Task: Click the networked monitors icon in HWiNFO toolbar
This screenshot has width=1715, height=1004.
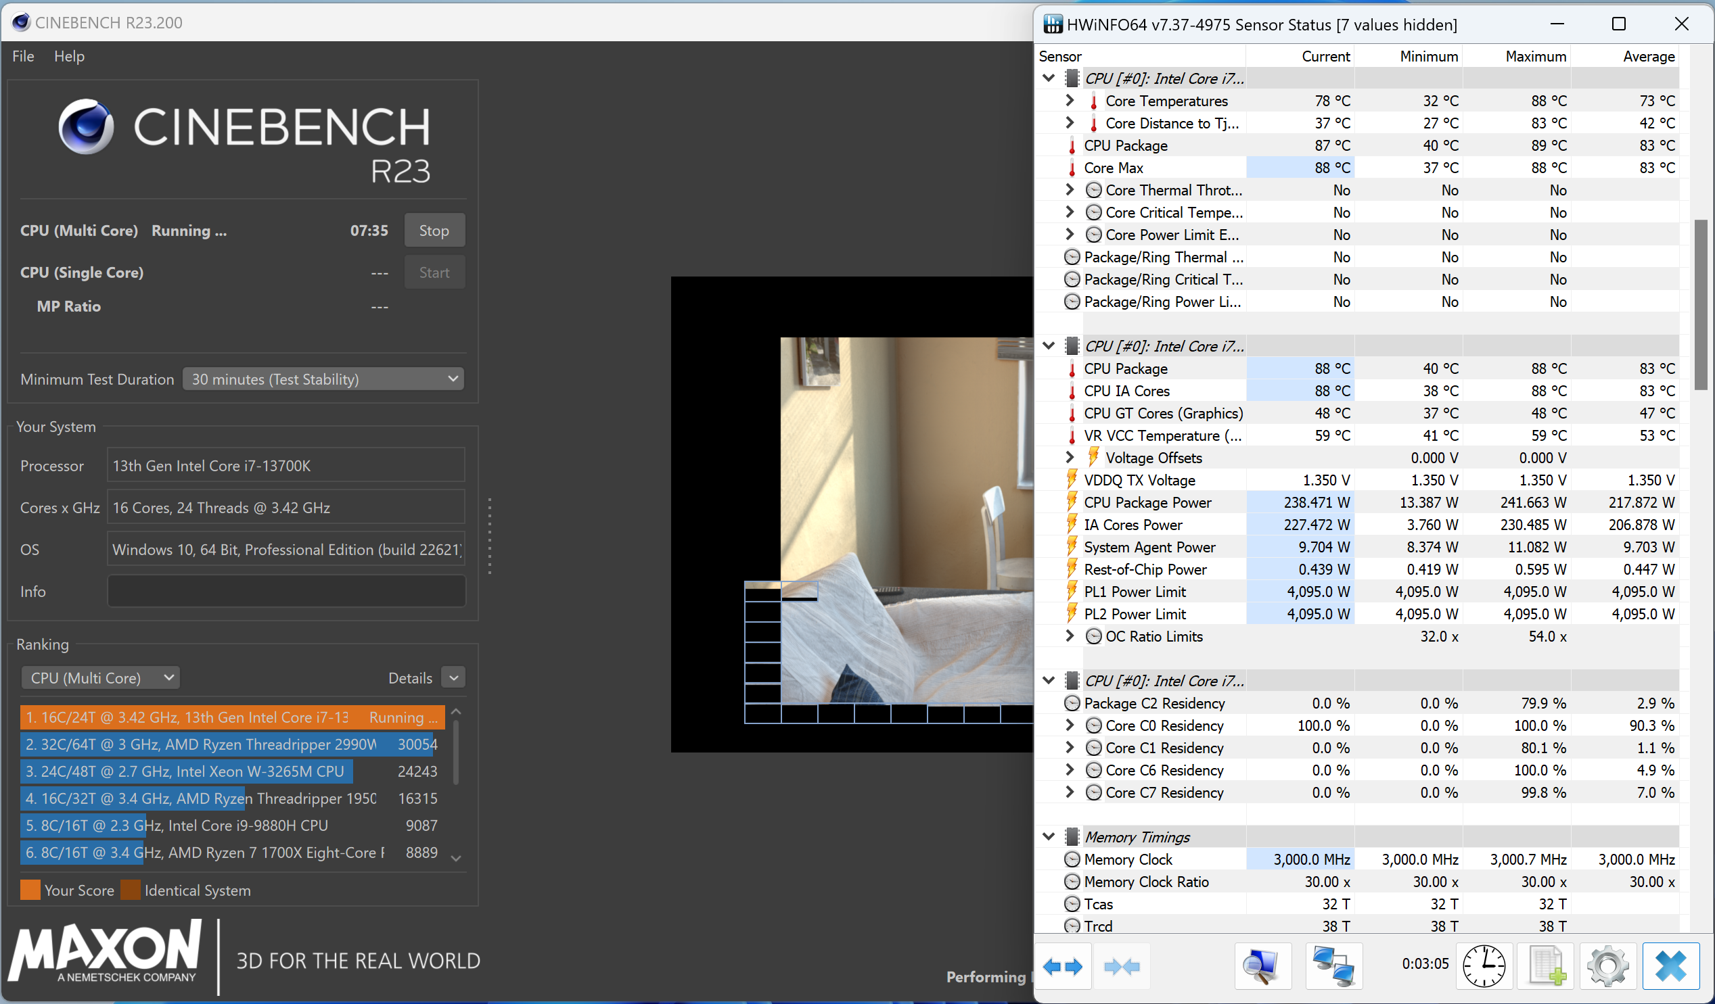Action: [1333, 966]
